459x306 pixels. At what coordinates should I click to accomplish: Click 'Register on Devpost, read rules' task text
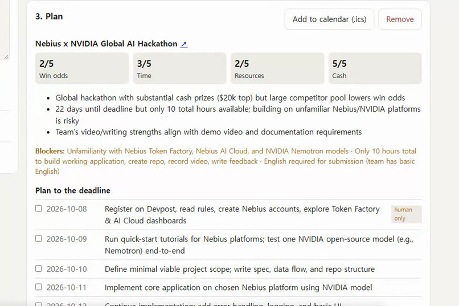(242, 215)
